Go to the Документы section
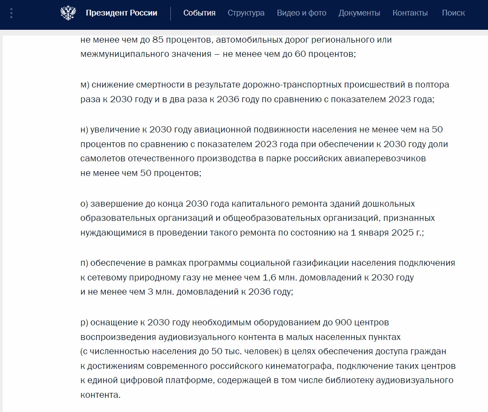 coord(360,13)
